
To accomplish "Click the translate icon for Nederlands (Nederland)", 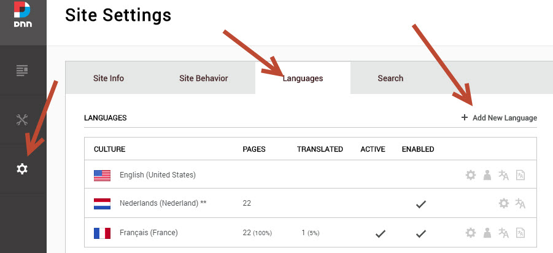I will (520, 203).
